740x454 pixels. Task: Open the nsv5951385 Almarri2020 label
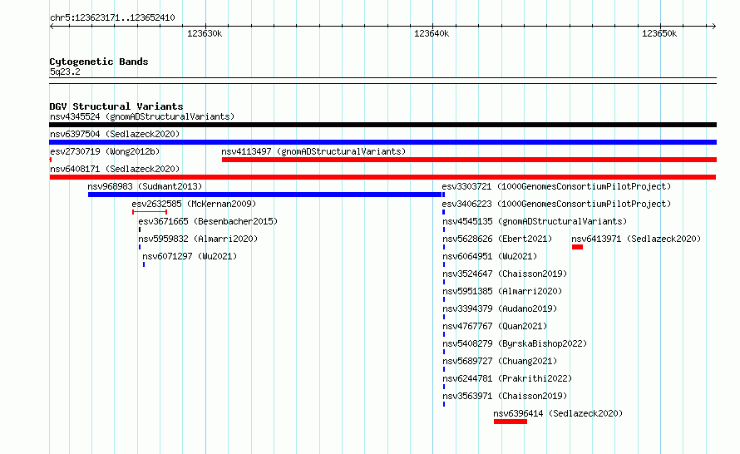coord(502,291)
